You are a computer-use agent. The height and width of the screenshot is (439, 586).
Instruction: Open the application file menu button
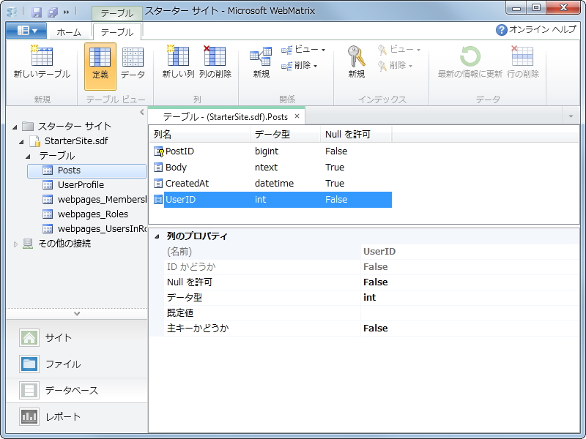tap(26, 31)
